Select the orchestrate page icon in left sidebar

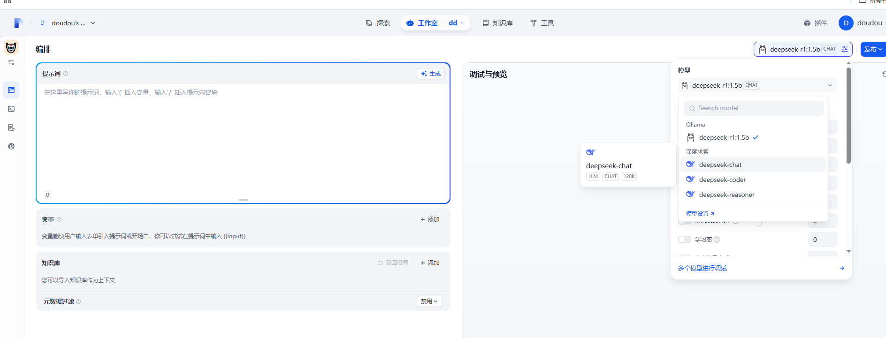tap(11, 90)
